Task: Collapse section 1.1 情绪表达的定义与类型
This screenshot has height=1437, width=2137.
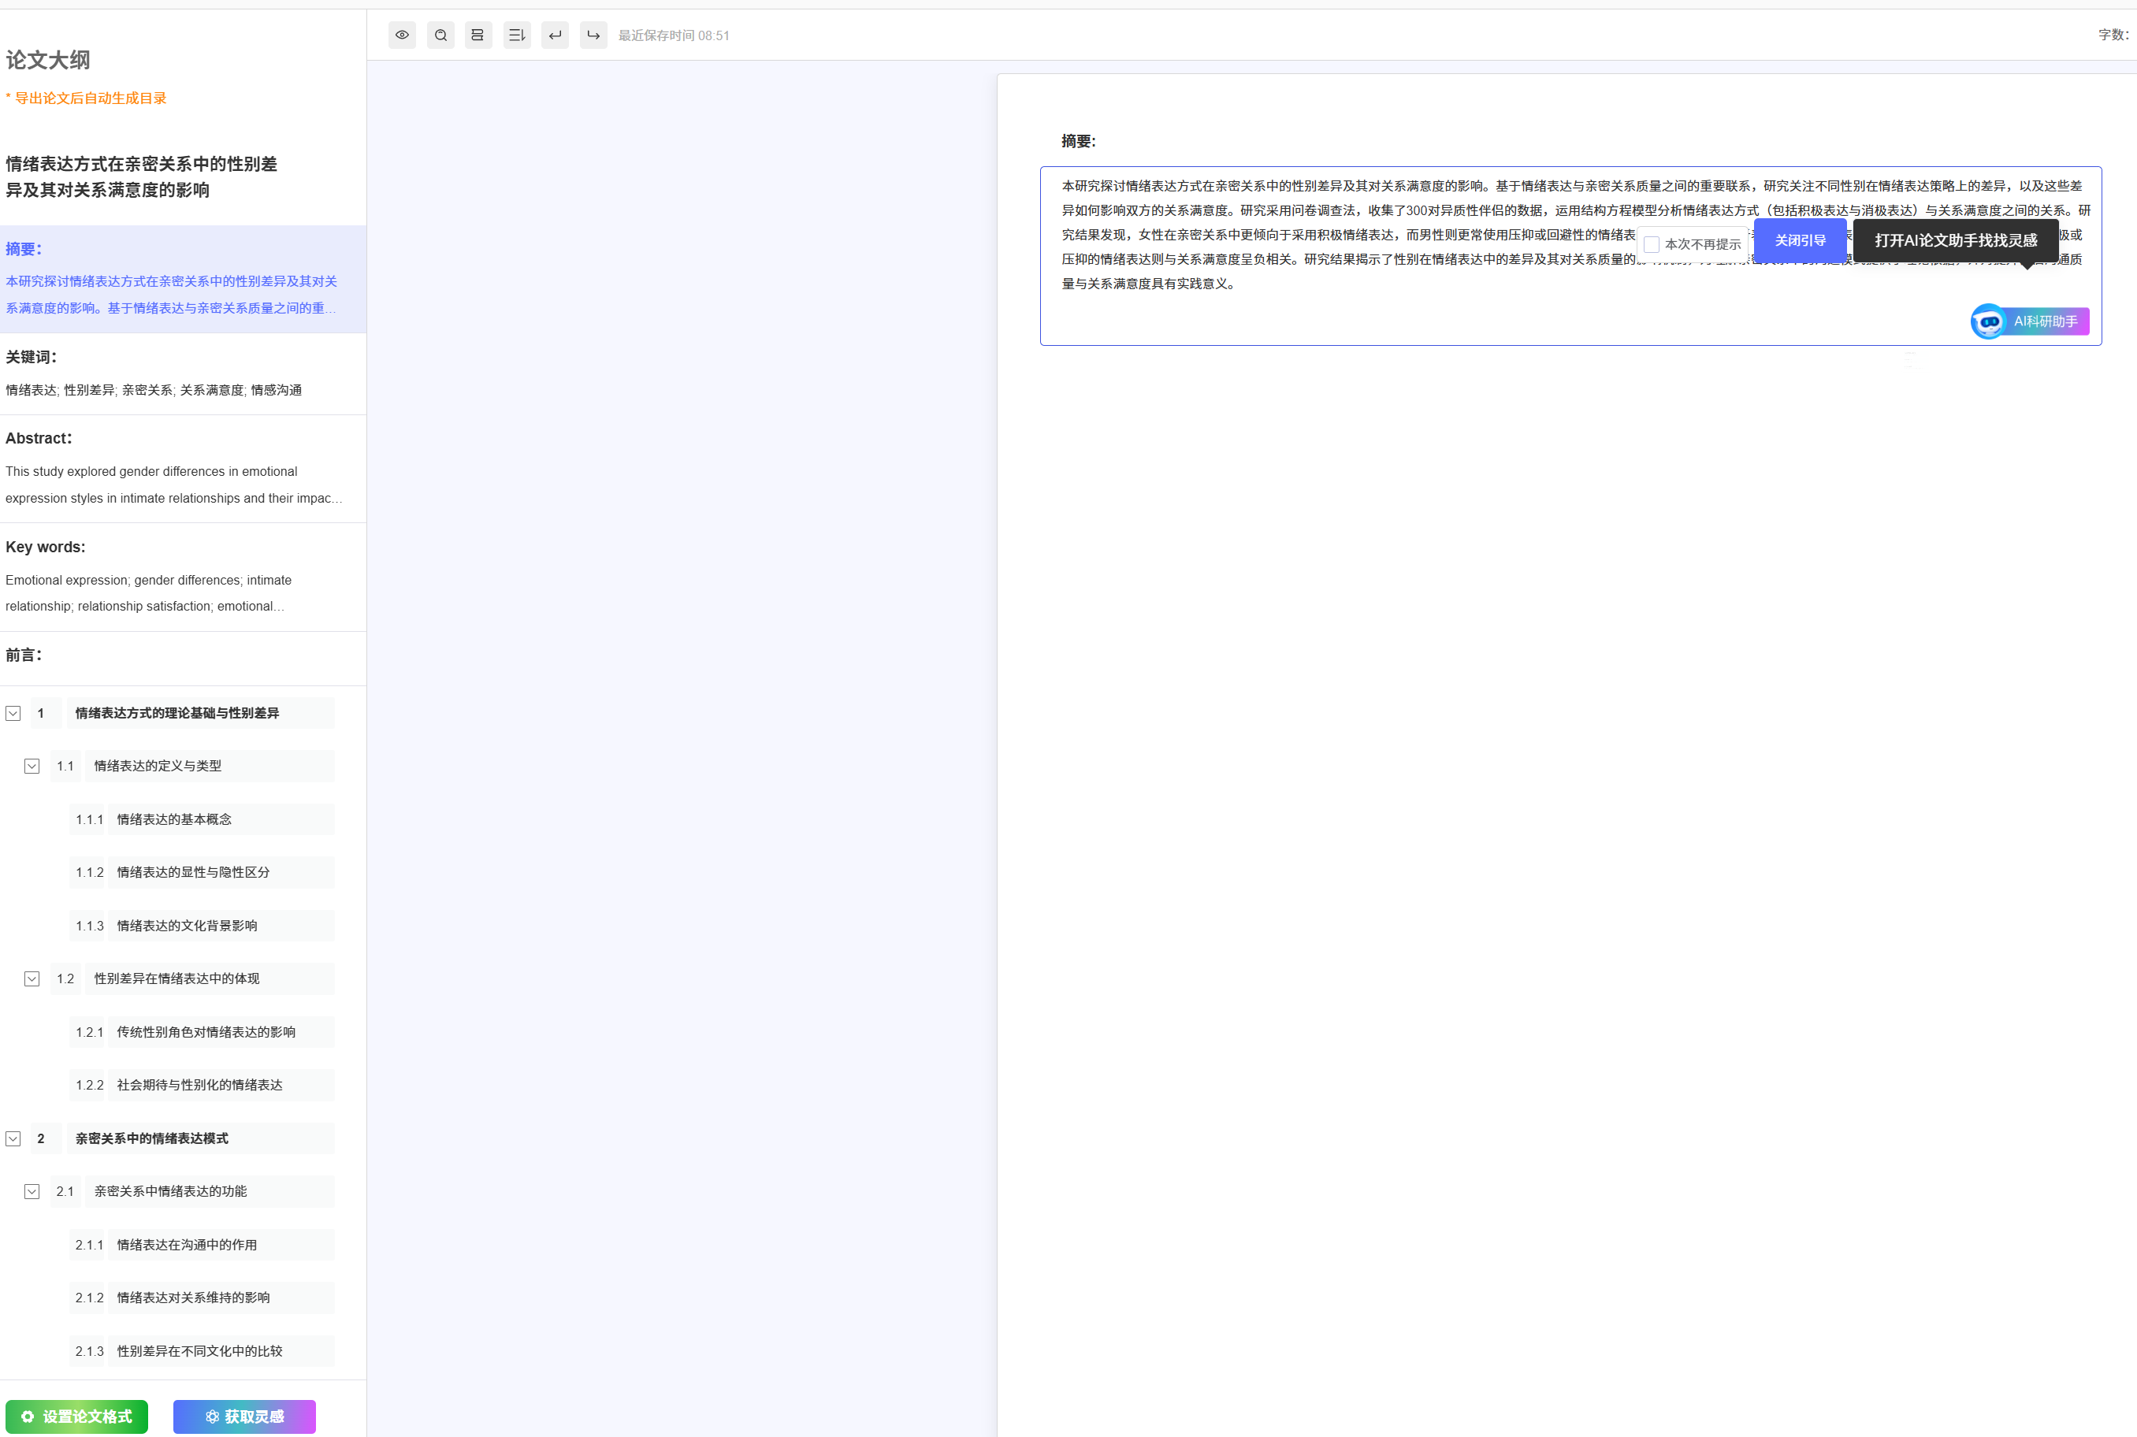Action: coord(32,766)
